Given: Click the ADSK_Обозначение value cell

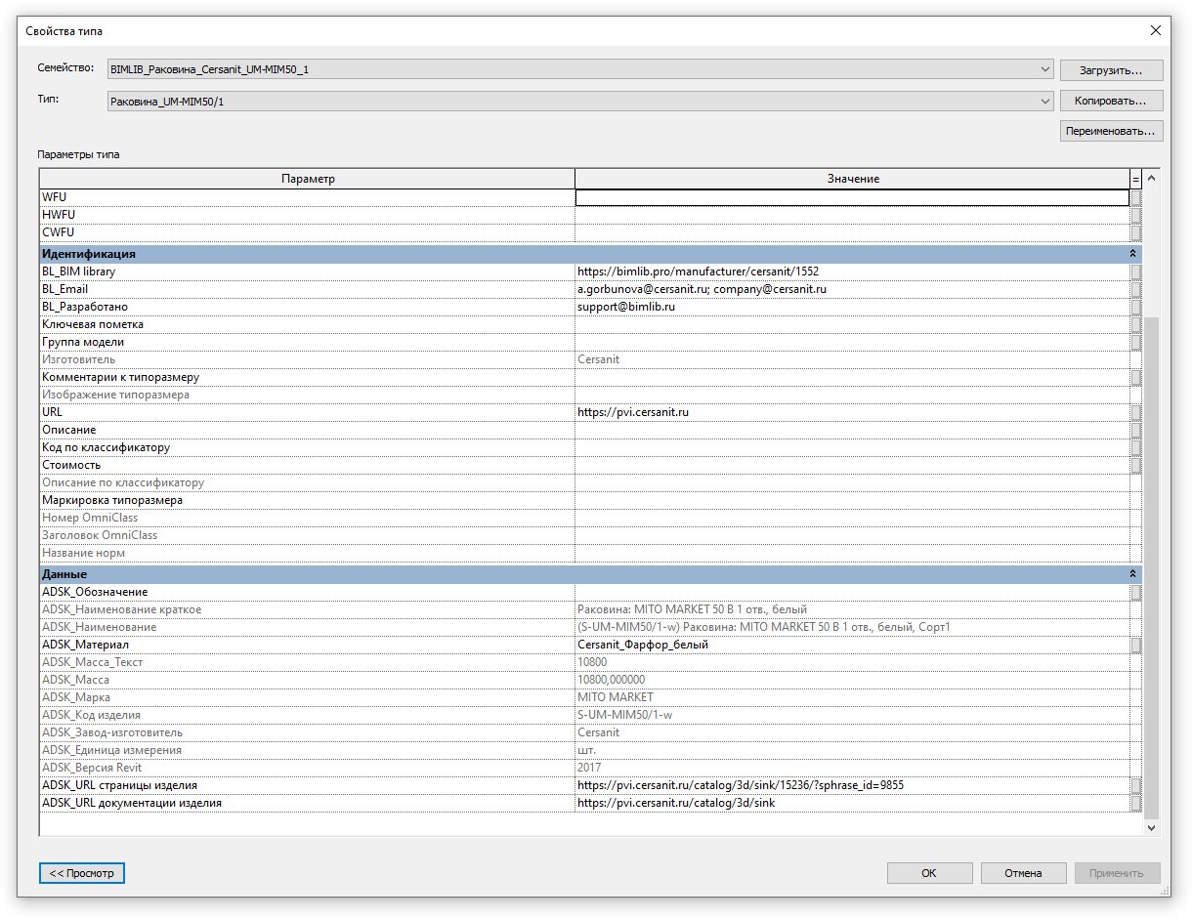Looking at the screenshot, I should coord(852,592).
